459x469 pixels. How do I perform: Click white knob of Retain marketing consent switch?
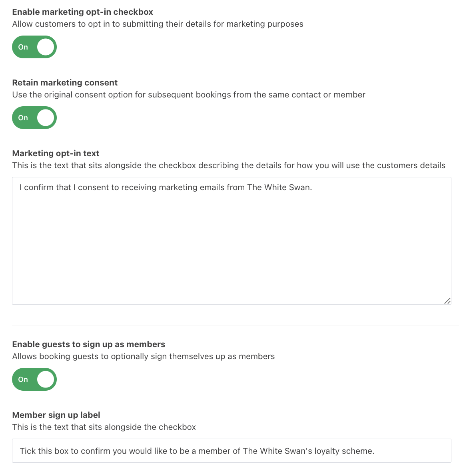[46, 117]
